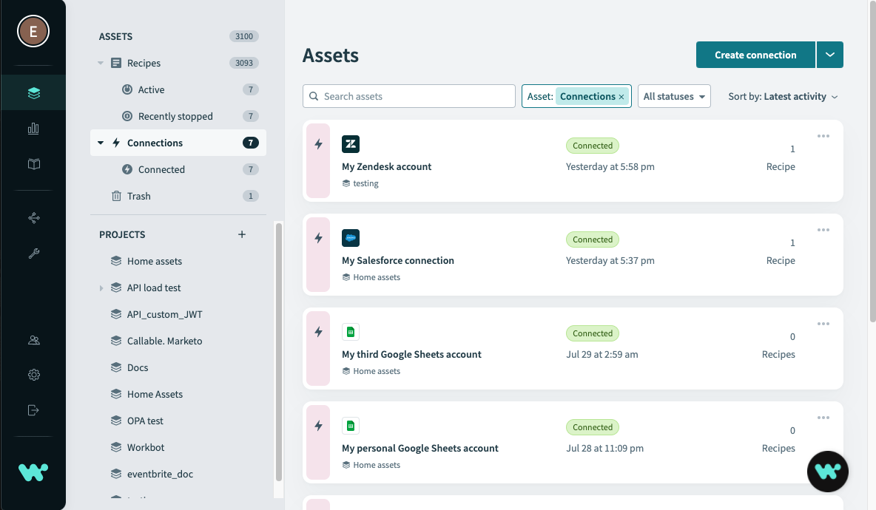Open the All statuses dropdown
The height and width of the screenshot is (510, 876).
click(673, 97)
